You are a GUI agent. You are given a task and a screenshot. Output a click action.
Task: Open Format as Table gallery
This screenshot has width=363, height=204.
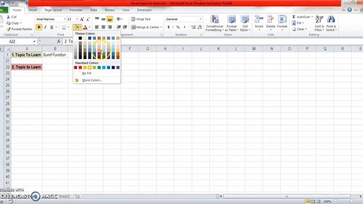(x=231, y=23)
